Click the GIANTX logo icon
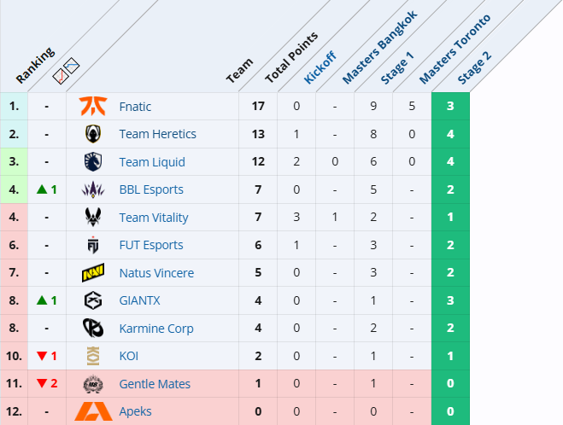This screenshot has width=563, height=425. pyautogui.click(x=93, y=300)
